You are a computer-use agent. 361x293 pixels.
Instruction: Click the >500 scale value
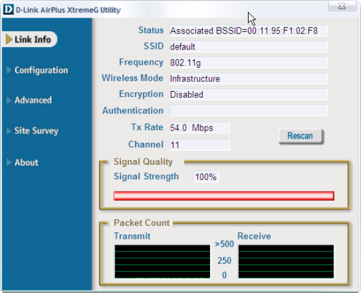tap(224, 244)
